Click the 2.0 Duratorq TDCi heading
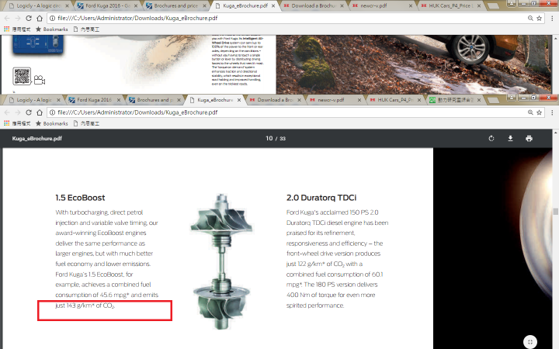559x349 pixels. pos(321,198)
